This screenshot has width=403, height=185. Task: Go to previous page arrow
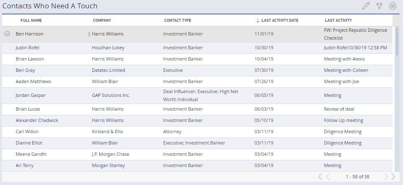click(x=328, y=177)
